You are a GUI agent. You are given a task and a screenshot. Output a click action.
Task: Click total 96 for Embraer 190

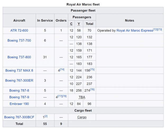point(90,104)
